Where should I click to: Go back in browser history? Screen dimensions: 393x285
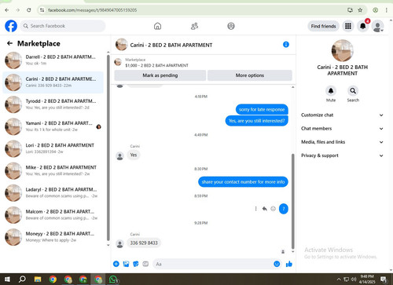pyautogui.click(x=7, y=10)
